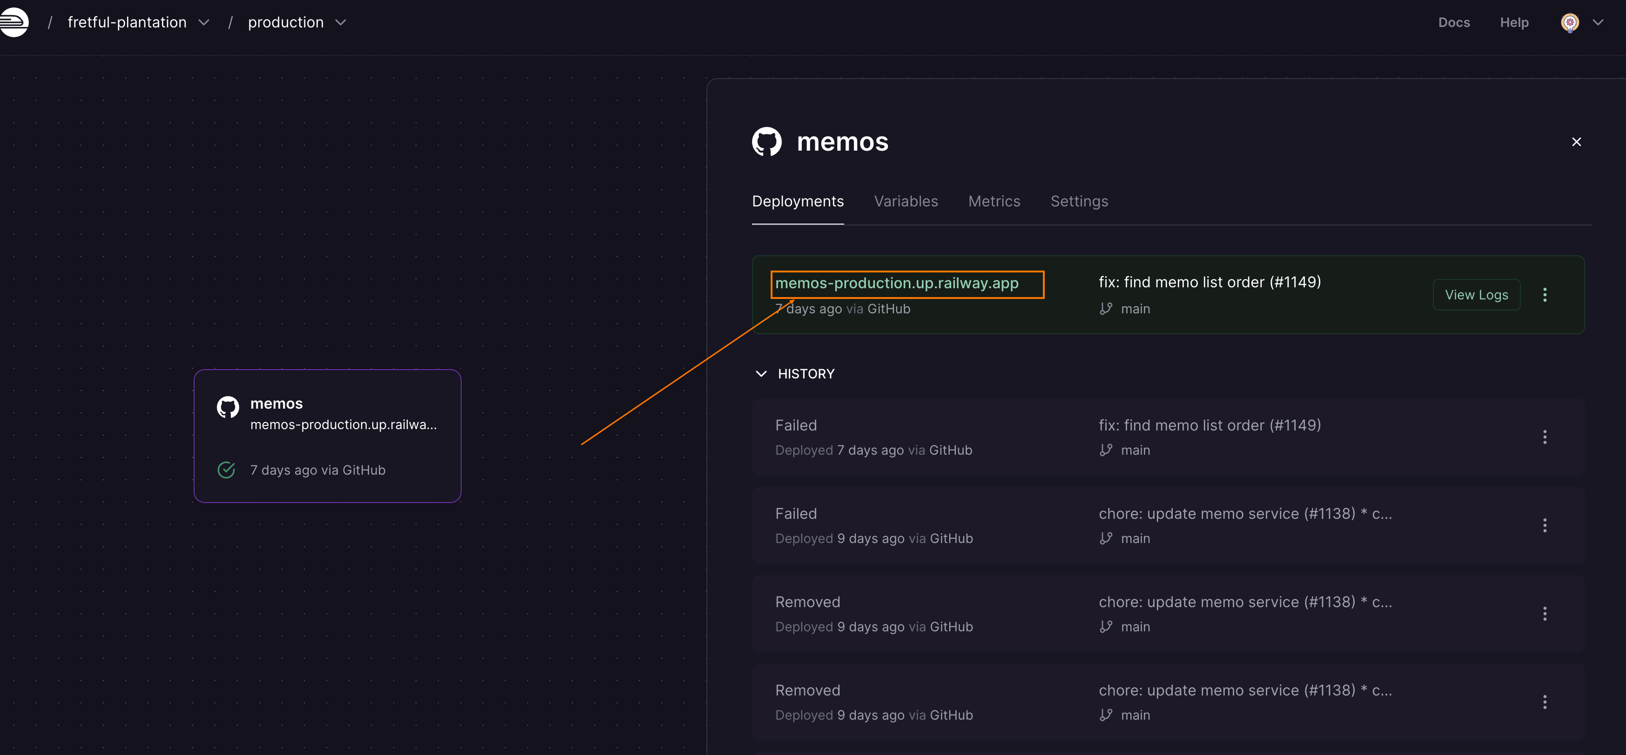Open options menu for first Removed deployment

(x=1545, y=614)
